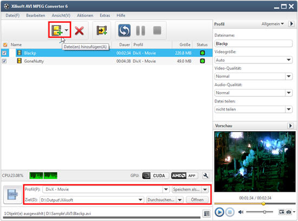Image resolution: width=298 pixels, height=221 pixels.
Task: Click the Blackp film file icon
Action: point(19,53)
